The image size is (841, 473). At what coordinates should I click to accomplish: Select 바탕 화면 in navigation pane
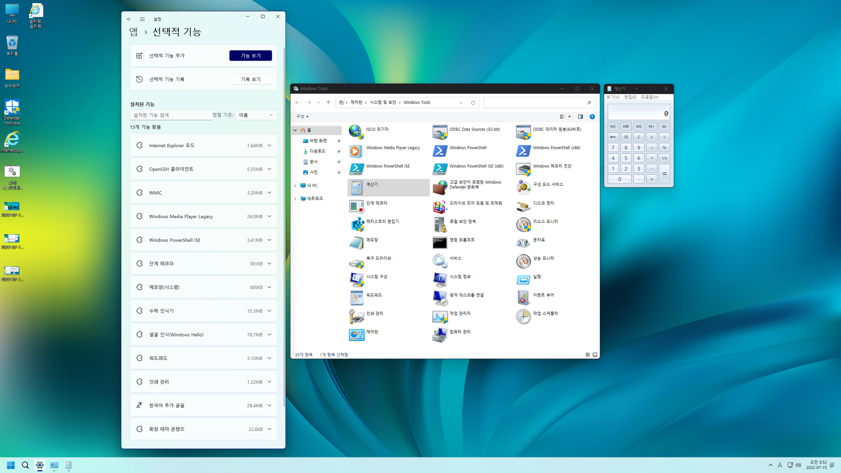pyautogui.click(x=318, y=141)
